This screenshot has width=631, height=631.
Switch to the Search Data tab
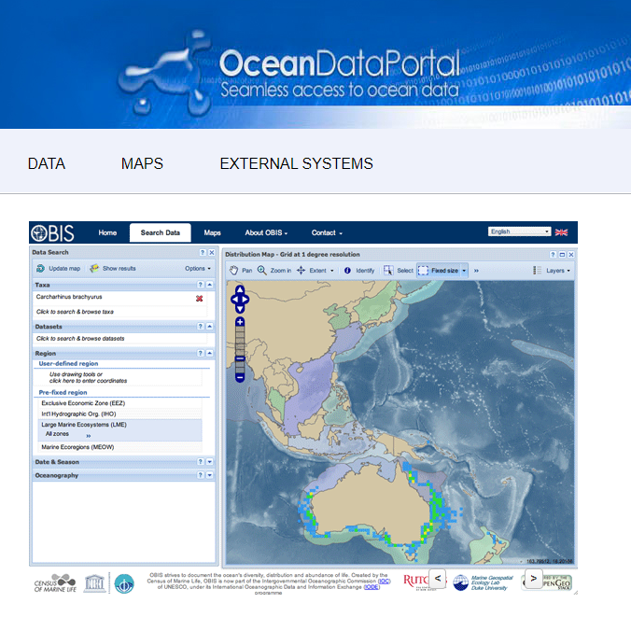160,232
